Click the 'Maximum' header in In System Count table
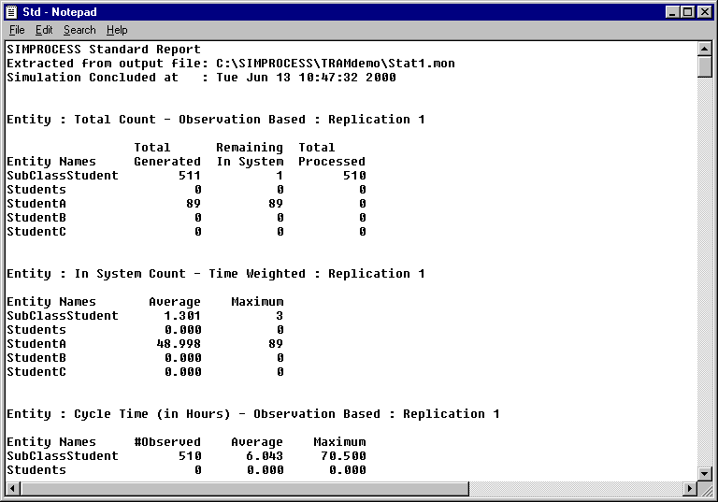This screenshot has width=718, height=502. coord(257,302)
